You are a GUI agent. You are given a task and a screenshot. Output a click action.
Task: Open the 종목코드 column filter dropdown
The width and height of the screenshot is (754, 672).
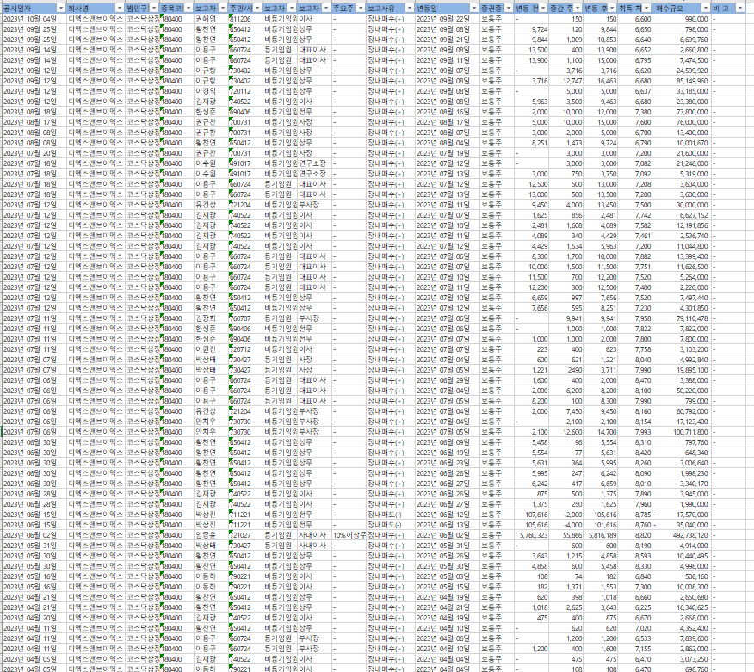[188, 8]
